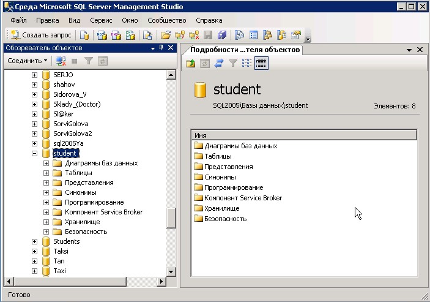Synchronize details with Object Explorer
The width and height of the screenshot is (430, 302).
(x=219, y=63)
